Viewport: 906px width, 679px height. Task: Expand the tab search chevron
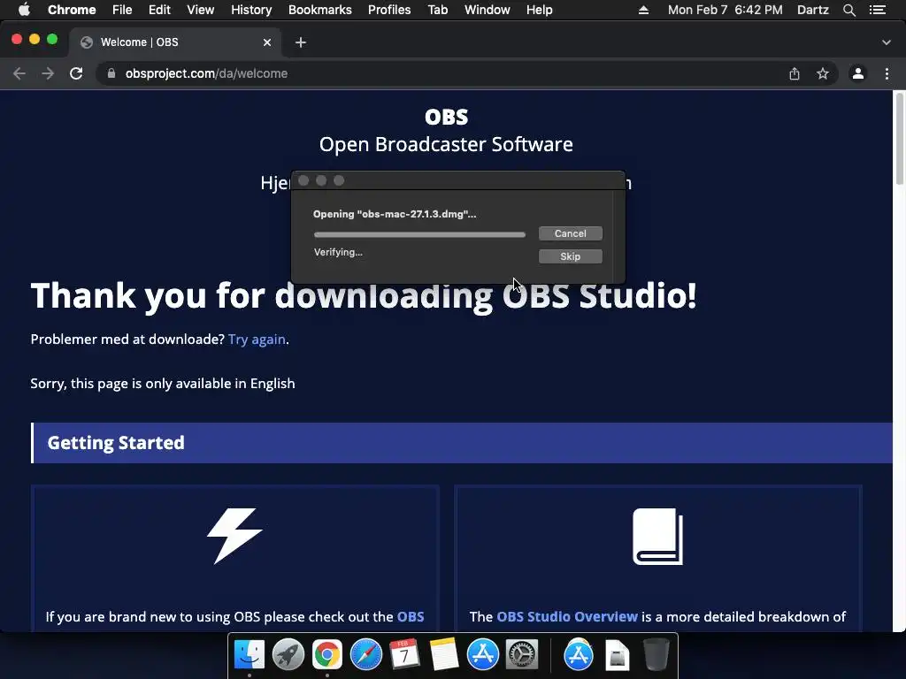(x=886, y=42)
